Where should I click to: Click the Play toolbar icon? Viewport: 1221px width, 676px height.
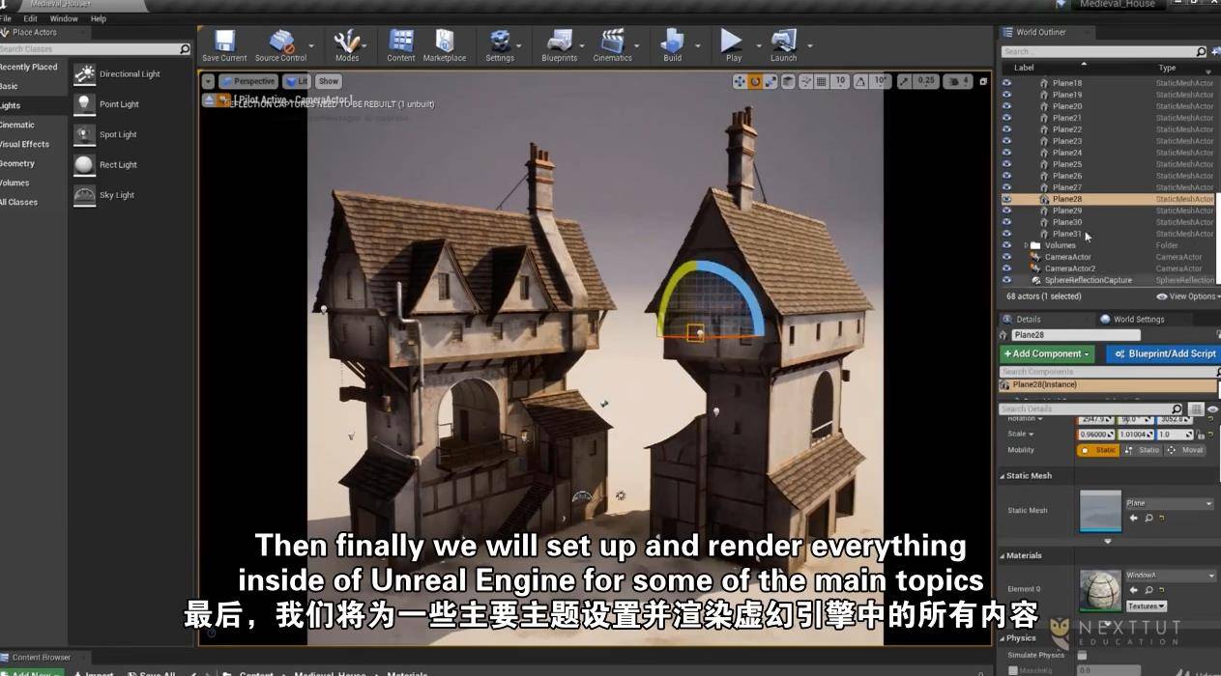point(733,45)
